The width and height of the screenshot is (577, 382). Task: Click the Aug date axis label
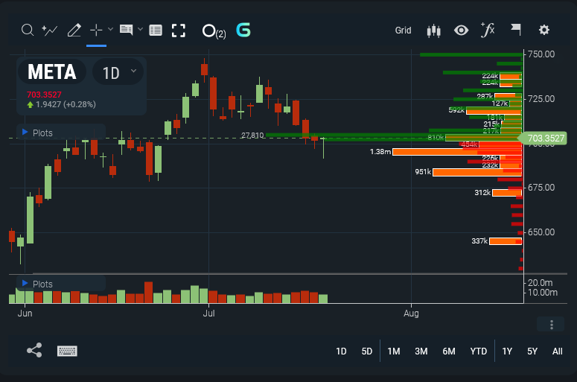coord(411,313)
